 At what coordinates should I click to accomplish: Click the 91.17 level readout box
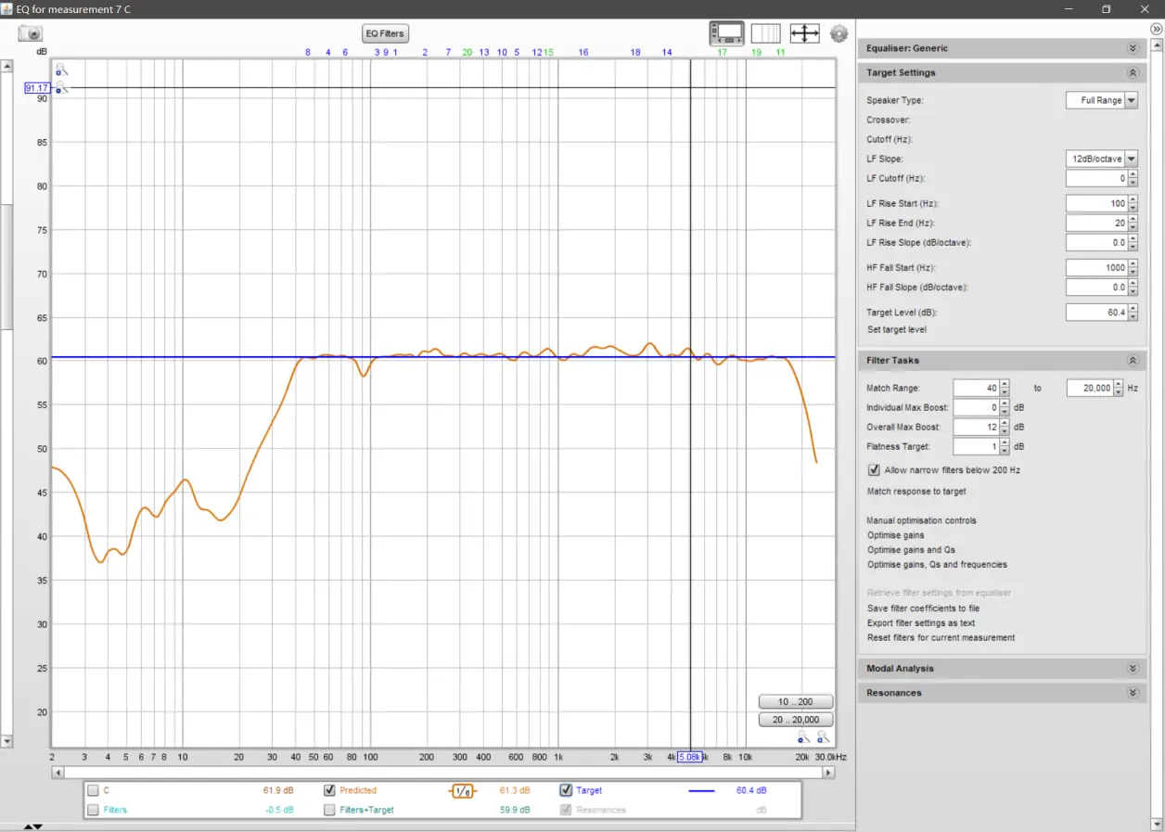coord(37,88)
